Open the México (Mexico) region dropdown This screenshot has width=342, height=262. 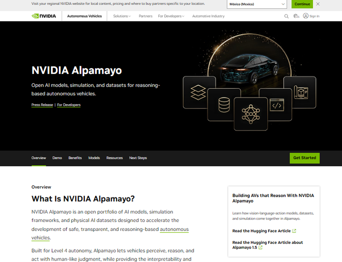(257, 4)
